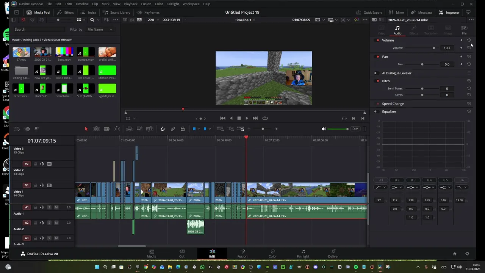Screen dimensions: 485x273
Task: Open the Workspace menu
Action: tap(191, 4)
